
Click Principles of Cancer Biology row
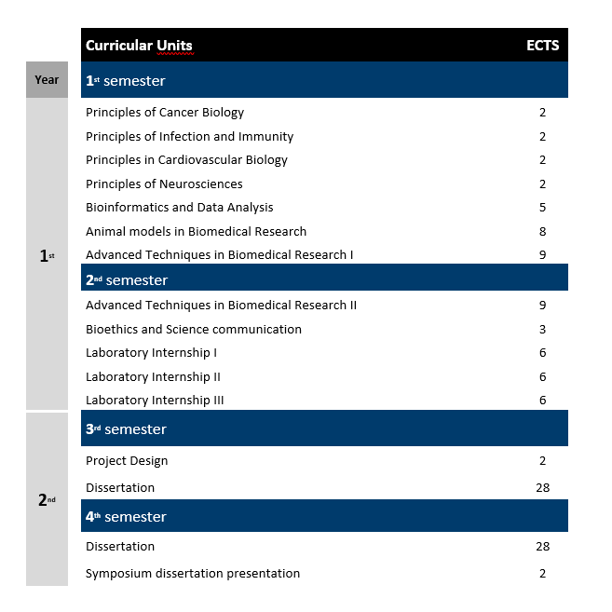[x=324, y=113]
